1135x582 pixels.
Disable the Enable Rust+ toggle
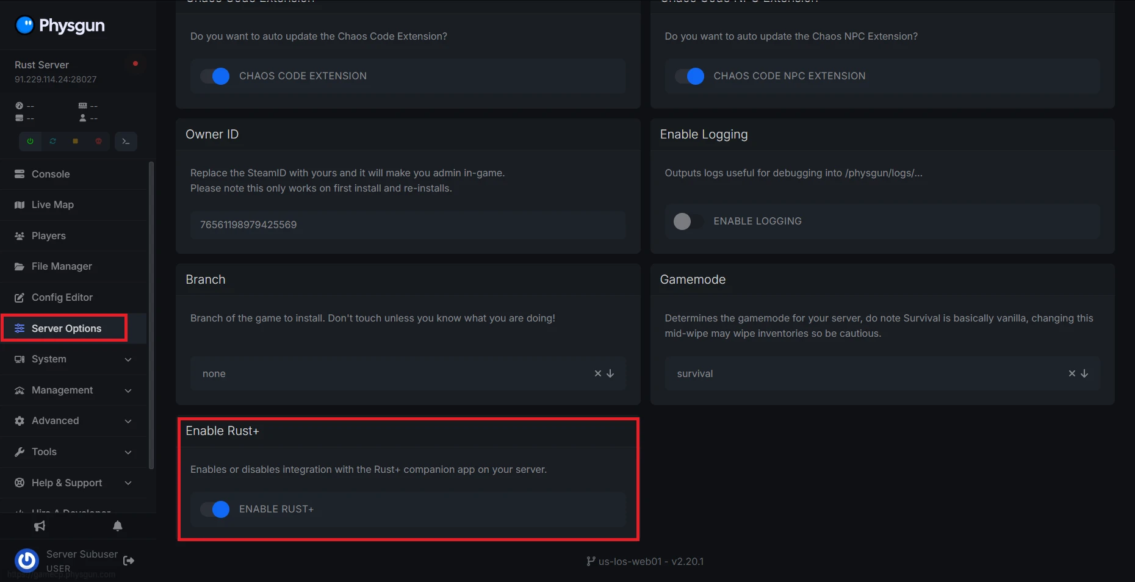[215, 509]
